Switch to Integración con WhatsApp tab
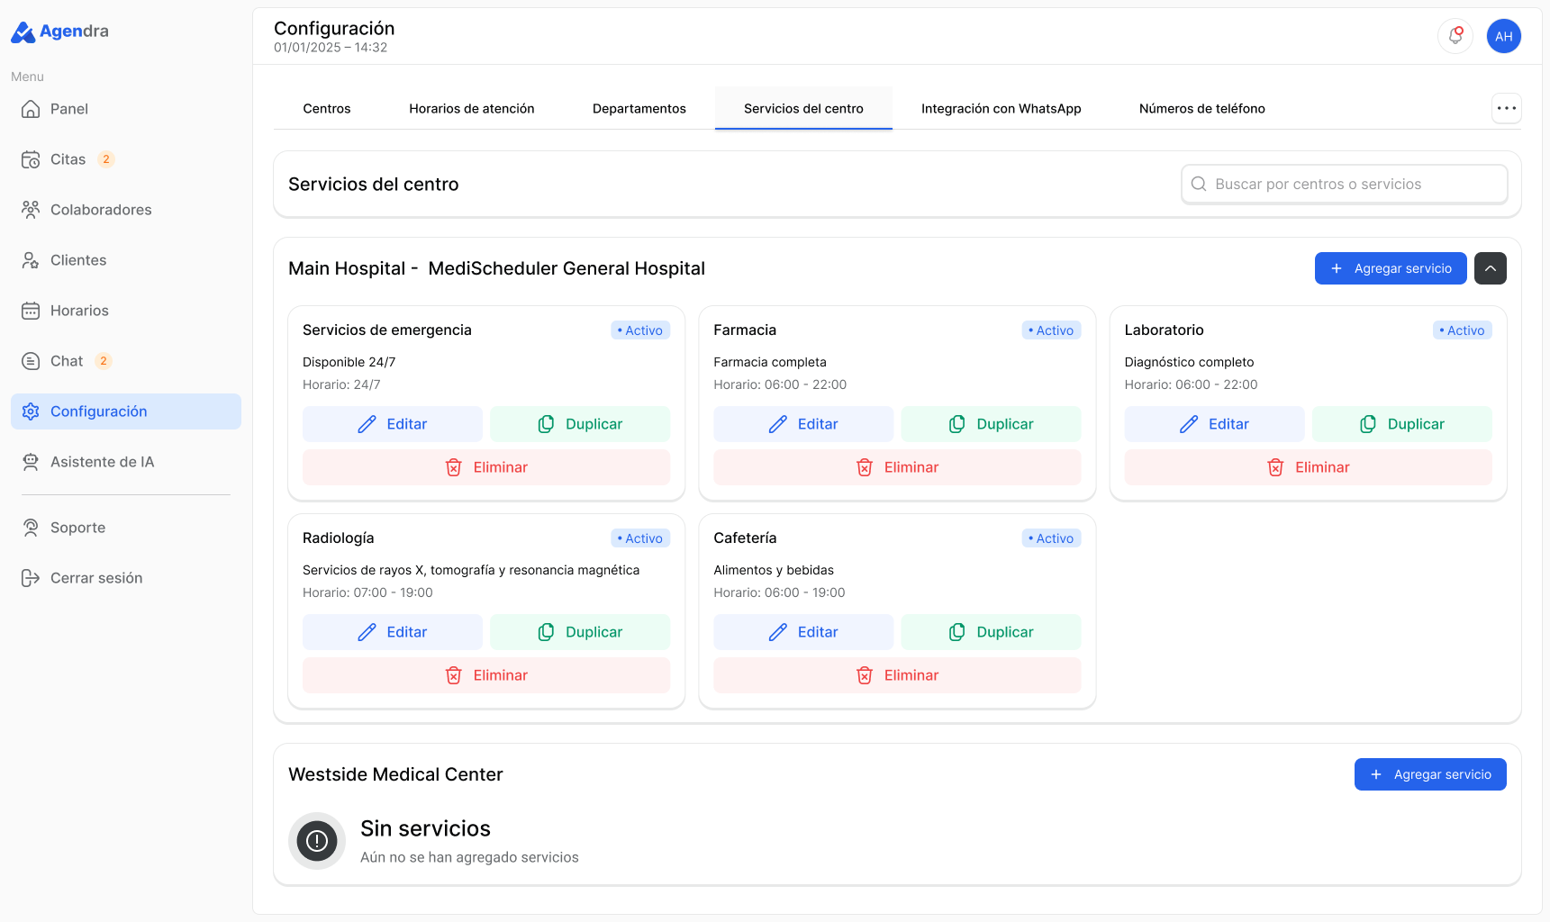The width and height of the screenshot is (1550, 922). point(1001,108)
